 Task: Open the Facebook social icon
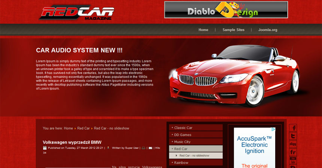click(293, 128)
